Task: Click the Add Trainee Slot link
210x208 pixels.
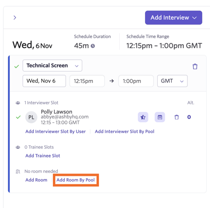Action: [43, 156]
